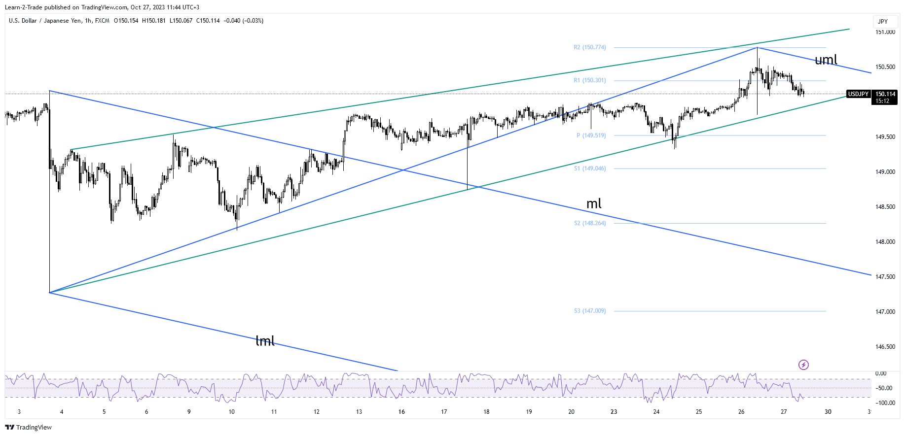Select the S1 (149.046) pivot label

(x=589, y=168)
